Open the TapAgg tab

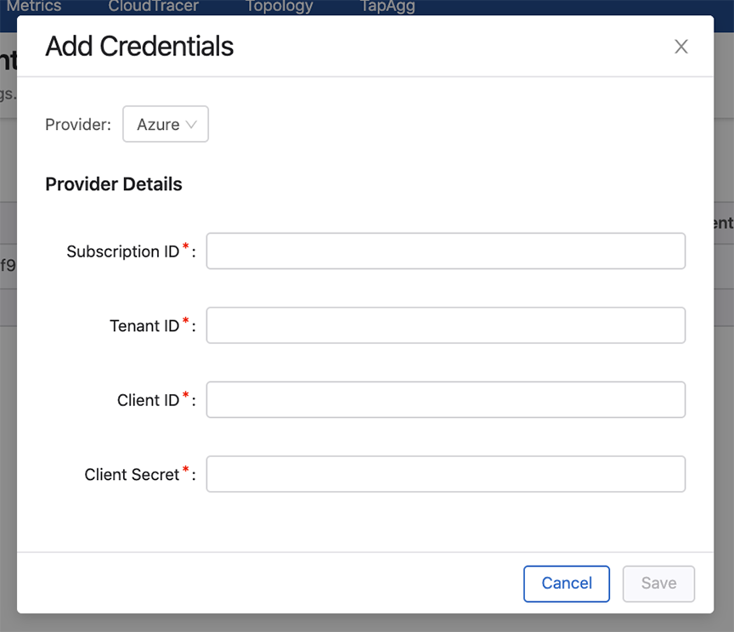coord(387,6)
